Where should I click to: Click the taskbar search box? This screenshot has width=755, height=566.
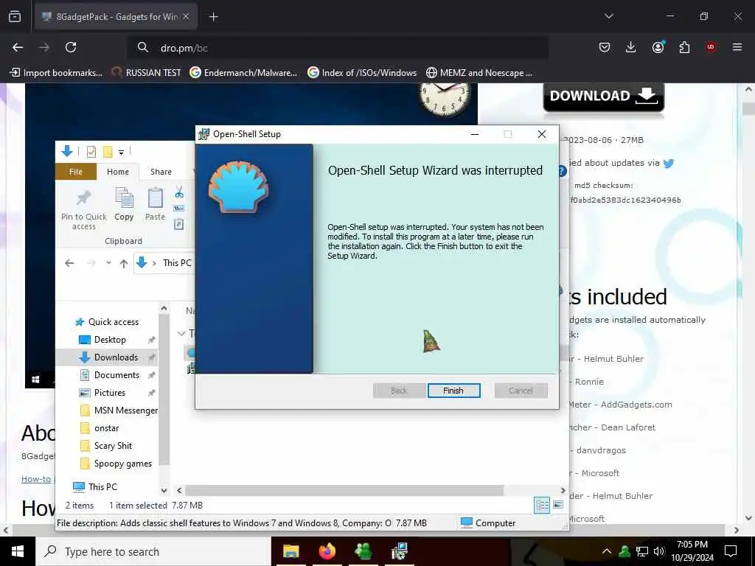click(x=153, y=551)
